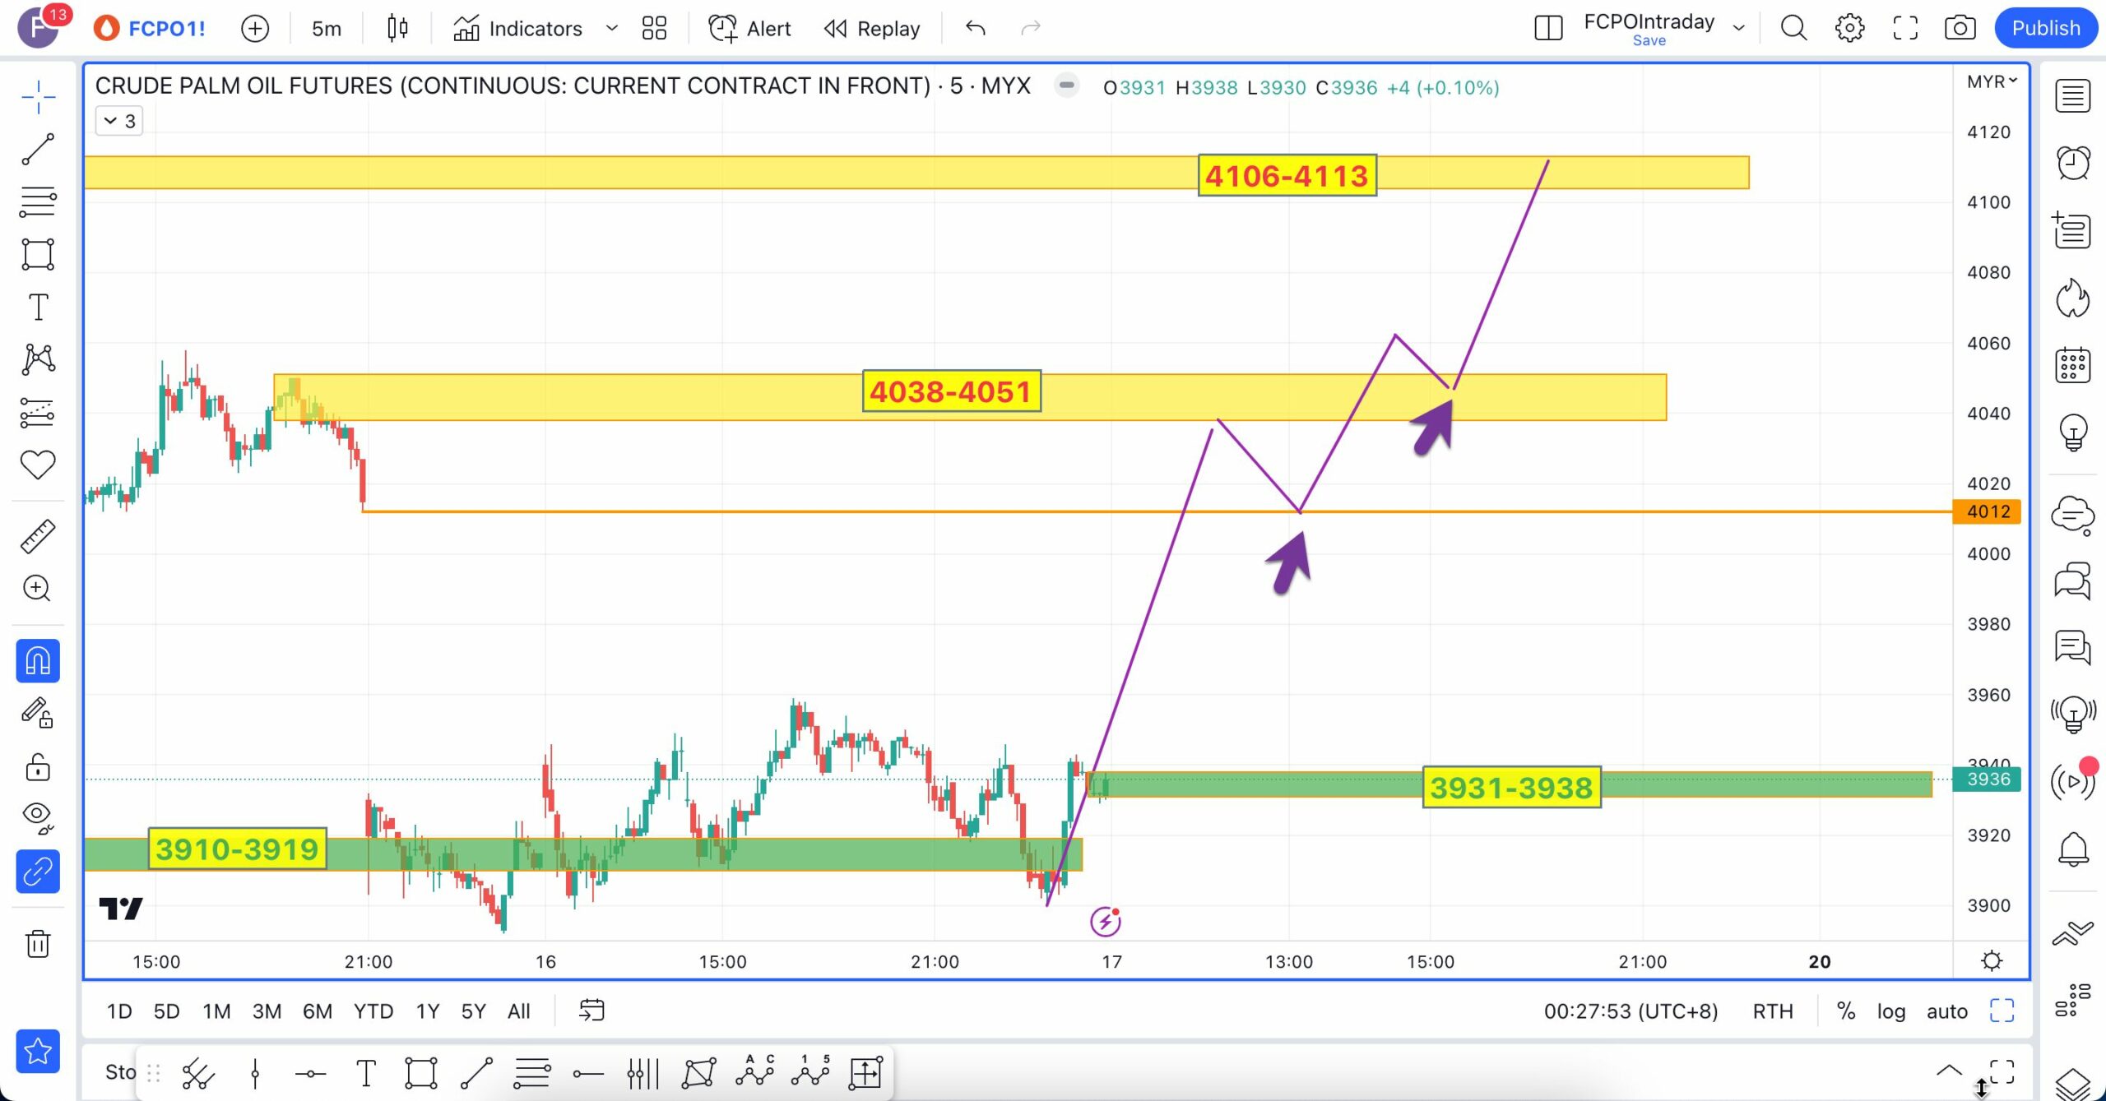Open the calendar panel icon

pos(2072,364)
